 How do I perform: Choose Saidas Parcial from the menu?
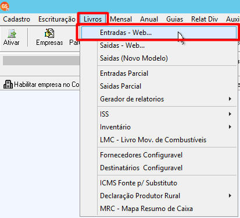tap(159, 86)
